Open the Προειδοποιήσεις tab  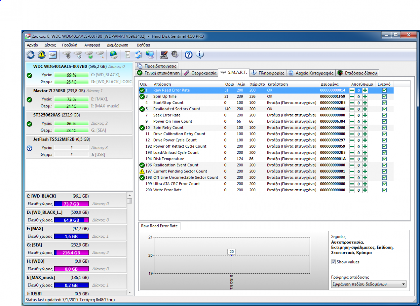click(157, 66)
